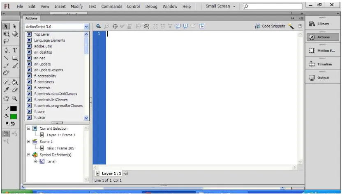The height and width of the screenshot is (194, 342).
Task: Select the Brush tool
Action: click(x=15, y=65)
